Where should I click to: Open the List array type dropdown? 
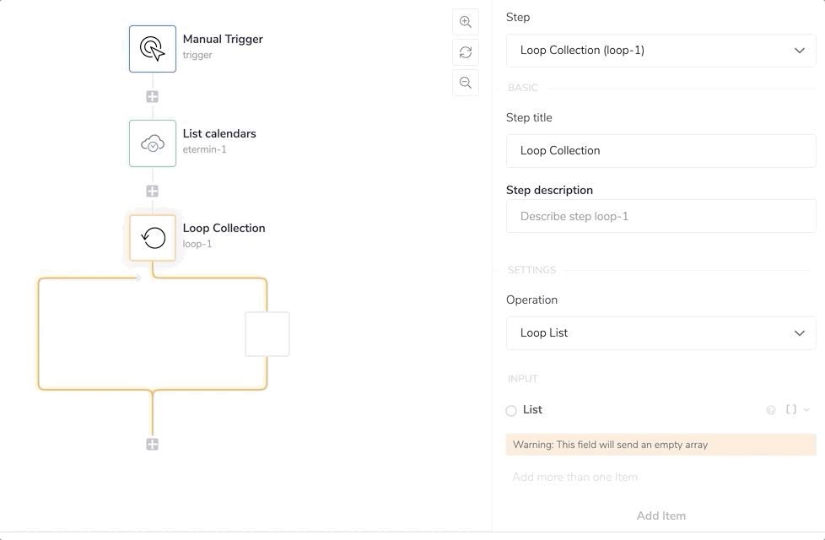(x=797, y=410)
